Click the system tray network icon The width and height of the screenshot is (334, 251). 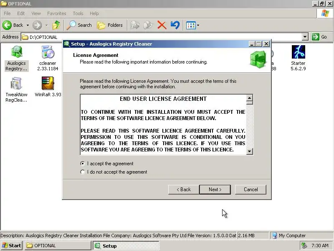[x=304, y=246]
